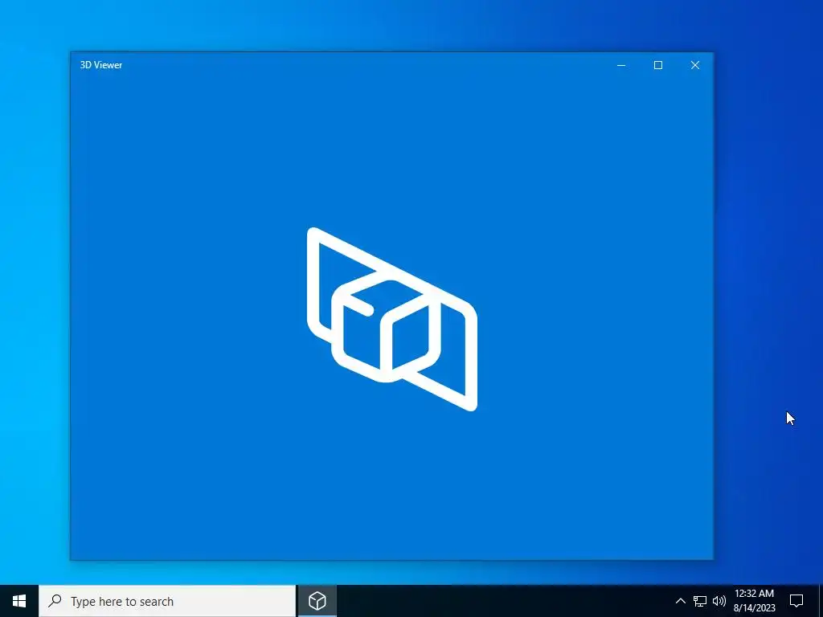This screenshot has height=617, width=823.
Task: Click the 3D Viewer title text
Action: pos(101,65)
